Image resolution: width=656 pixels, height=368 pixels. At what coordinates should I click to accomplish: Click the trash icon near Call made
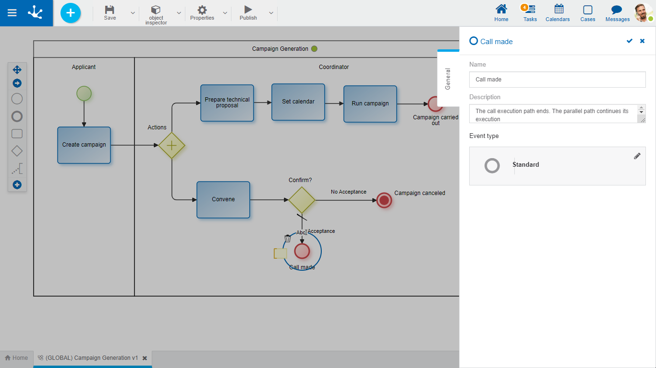(287, 238)
